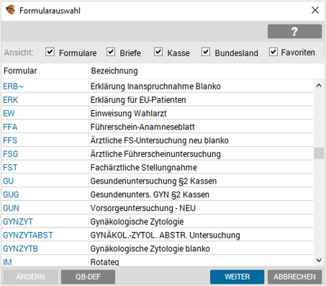Select the GU form code
This screenshot has height=286, width=326.
[x=9, y=181]
